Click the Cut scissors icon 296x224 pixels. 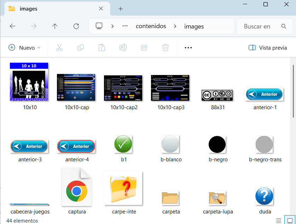59,48
